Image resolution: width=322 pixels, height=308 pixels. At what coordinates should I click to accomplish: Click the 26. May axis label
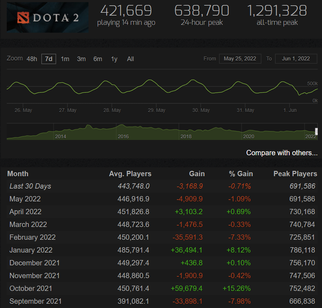pyautogui.click(x=23, y=110)
